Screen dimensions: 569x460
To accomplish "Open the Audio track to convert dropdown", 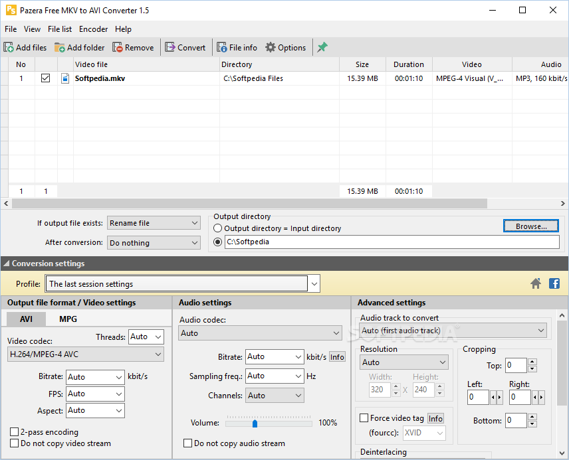I will (453, 330).
